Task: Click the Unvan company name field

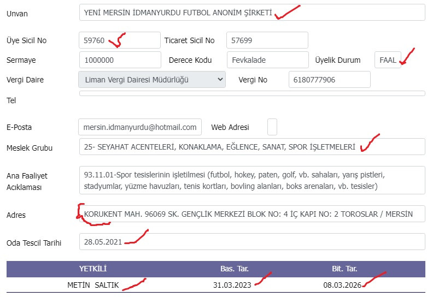Action: point(252,13)
